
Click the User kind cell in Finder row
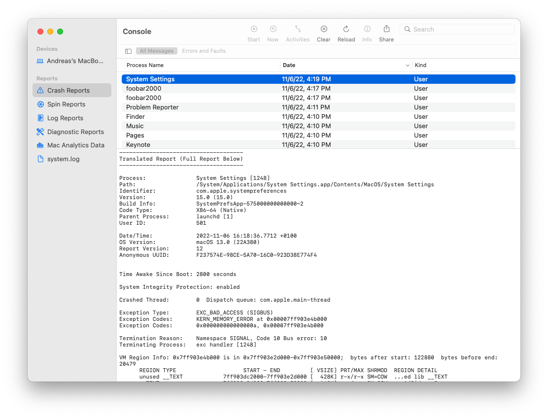click(x=421, y=117)
